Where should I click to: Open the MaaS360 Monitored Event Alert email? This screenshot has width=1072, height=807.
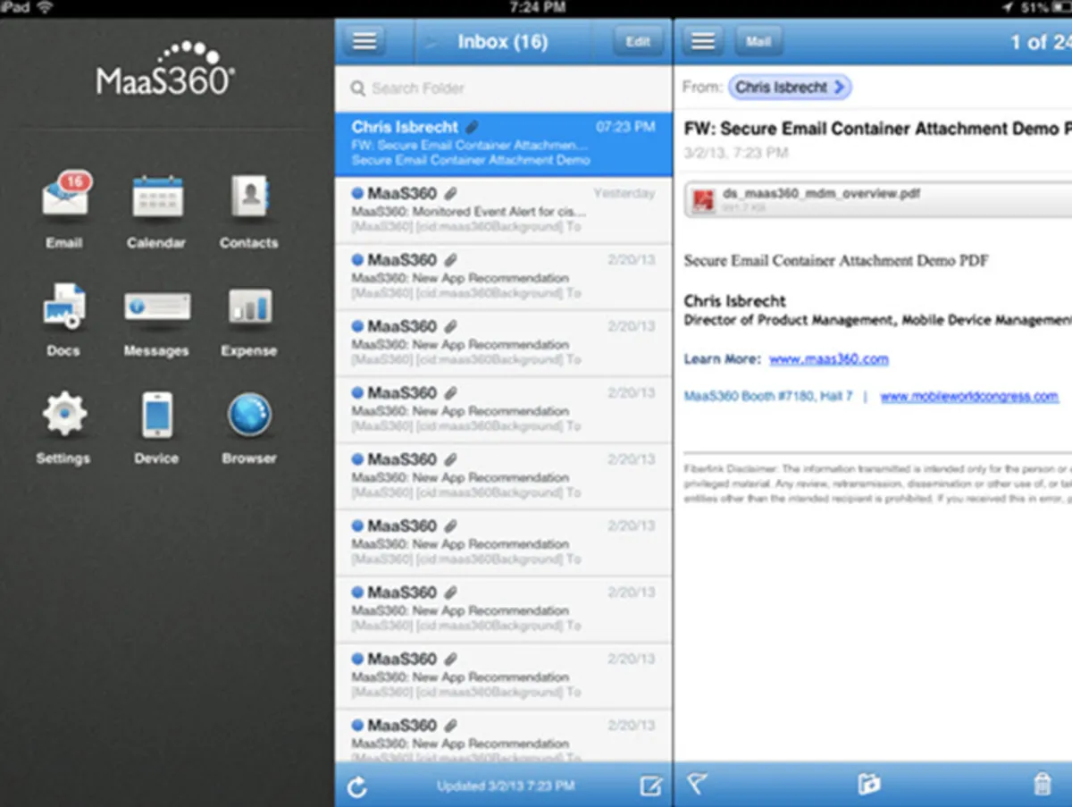(504, 210)
